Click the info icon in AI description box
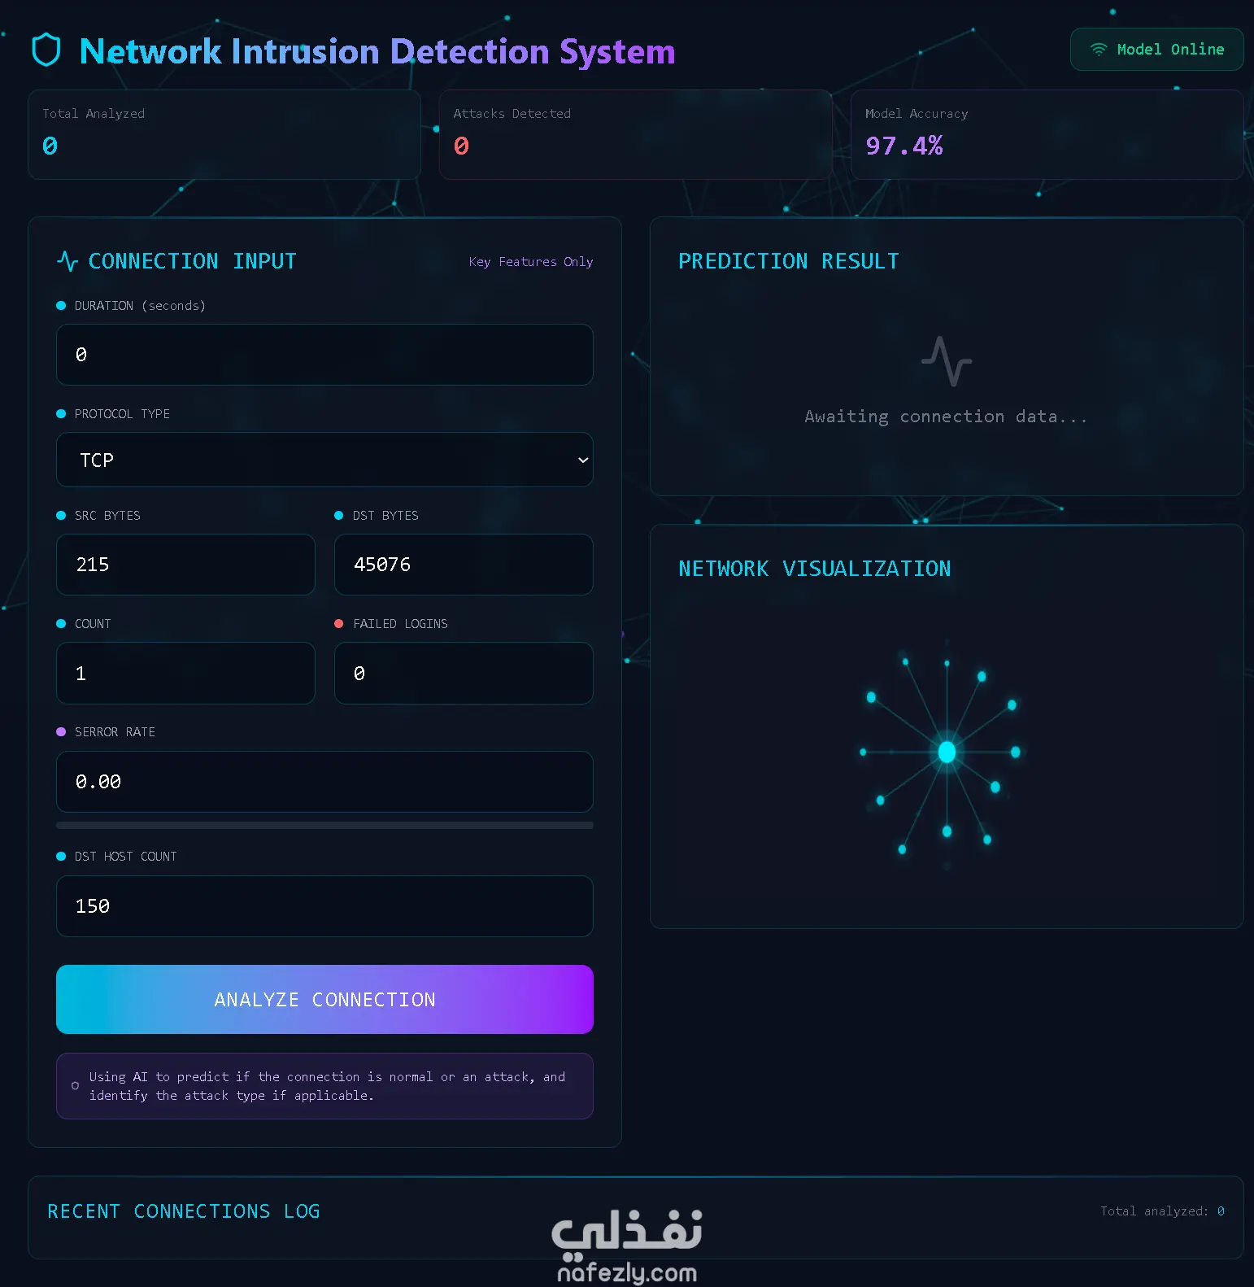This screenshot has height=1287, width=1254. [x=76, y=1086]
